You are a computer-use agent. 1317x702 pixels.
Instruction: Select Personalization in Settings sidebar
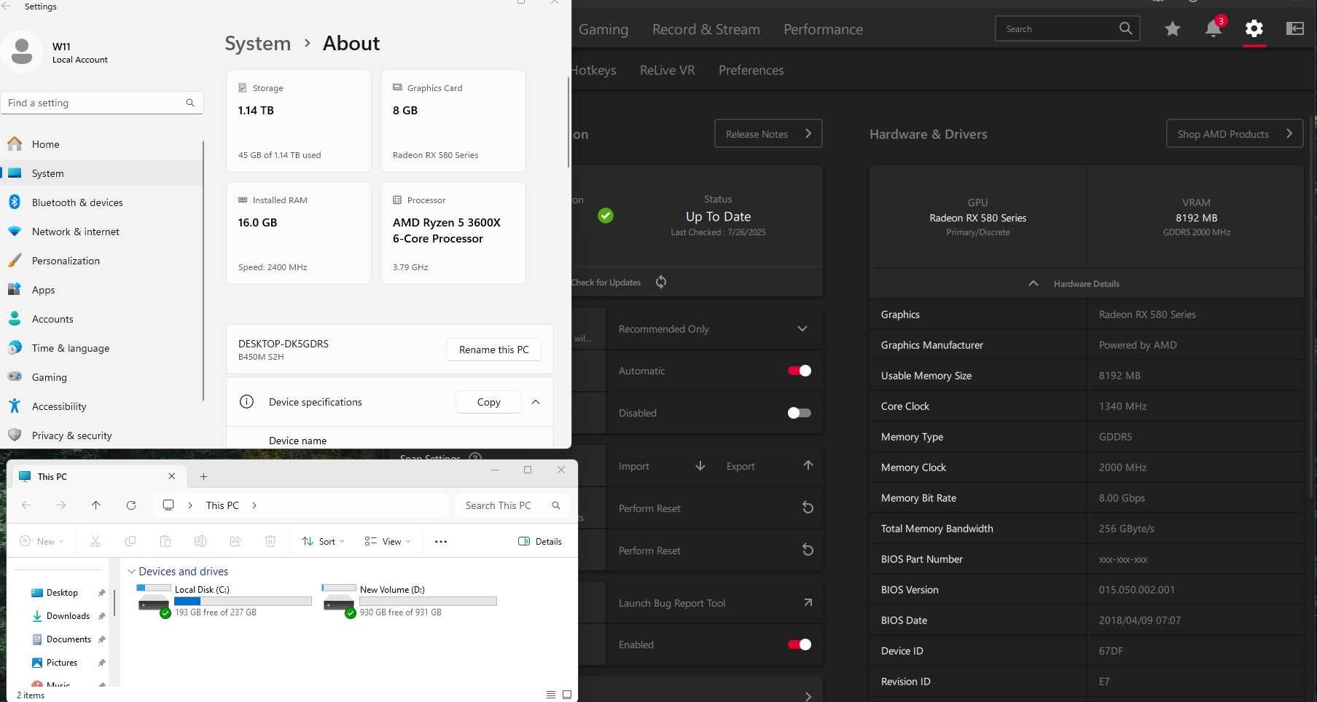tap(102, 261)
